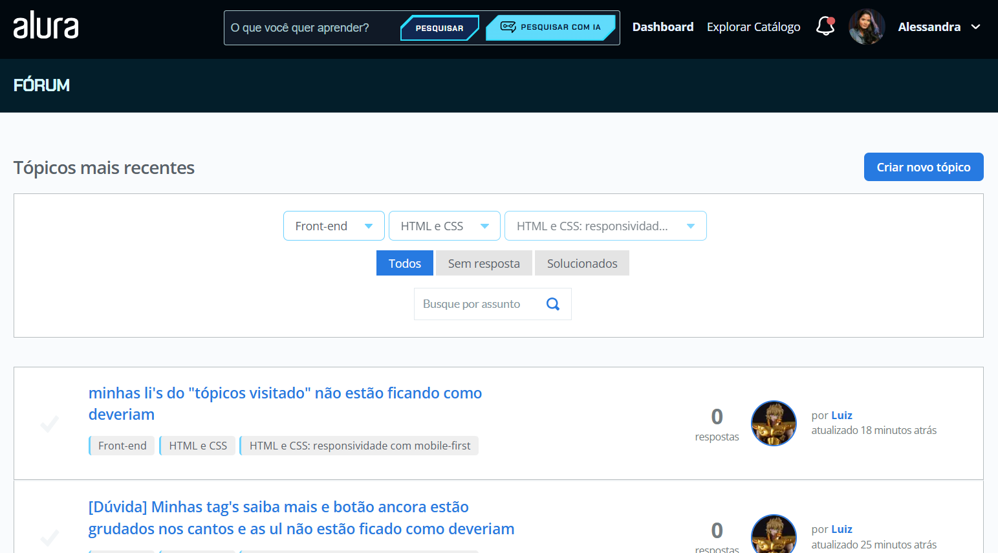Click Alessandra's profile avatar

click(x=866, y=27)
